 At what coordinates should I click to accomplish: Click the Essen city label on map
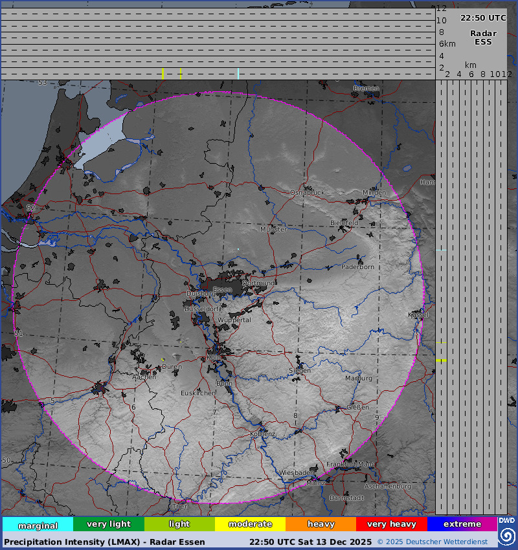point(222,289)
